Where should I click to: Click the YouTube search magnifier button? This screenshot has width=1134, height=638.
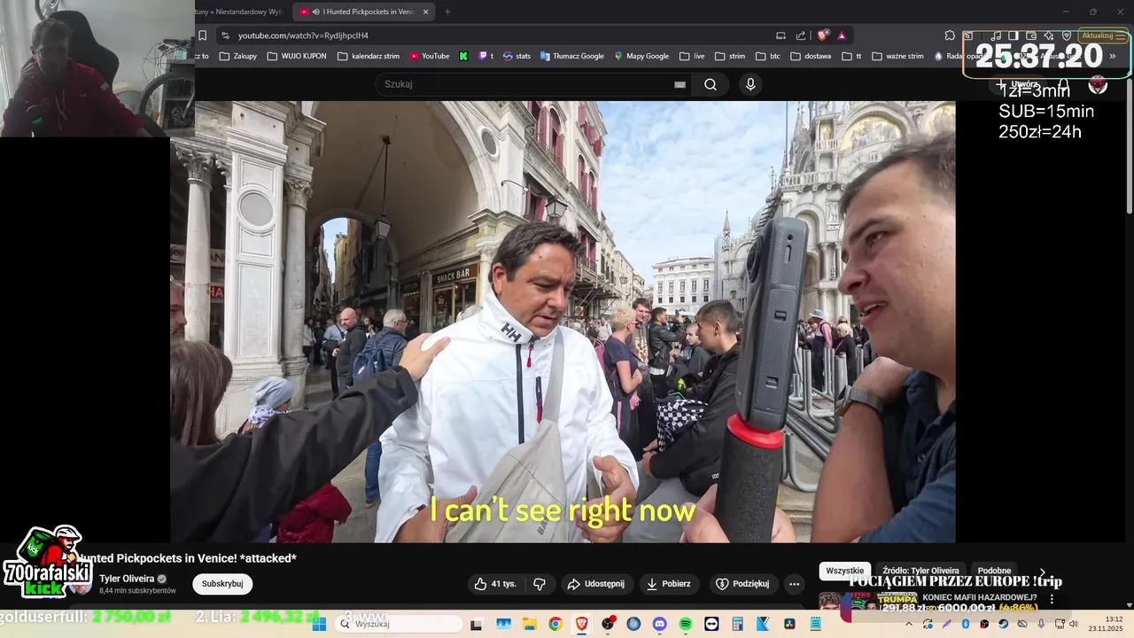[711, 84]
